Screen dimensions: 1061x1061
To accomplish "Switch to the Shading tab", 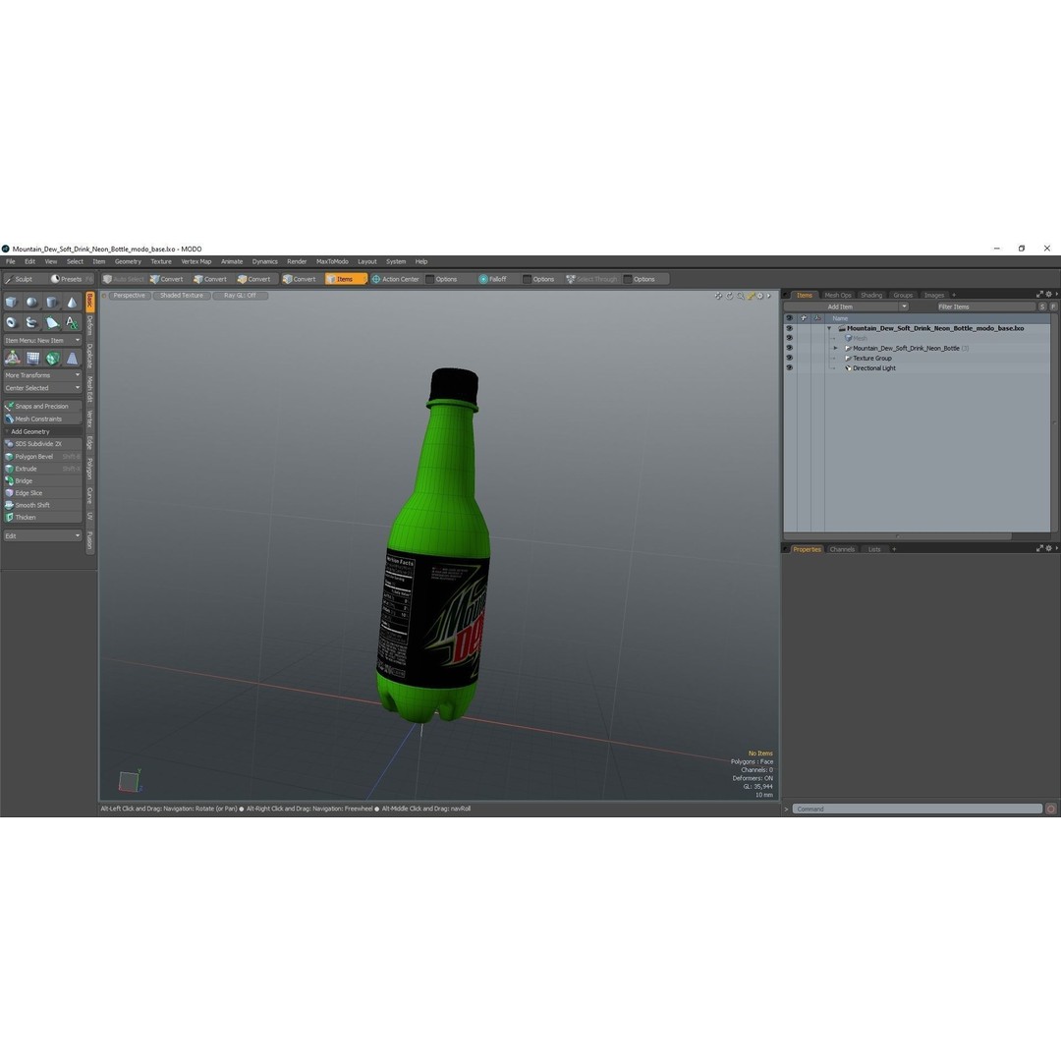I will pos(871,295).
